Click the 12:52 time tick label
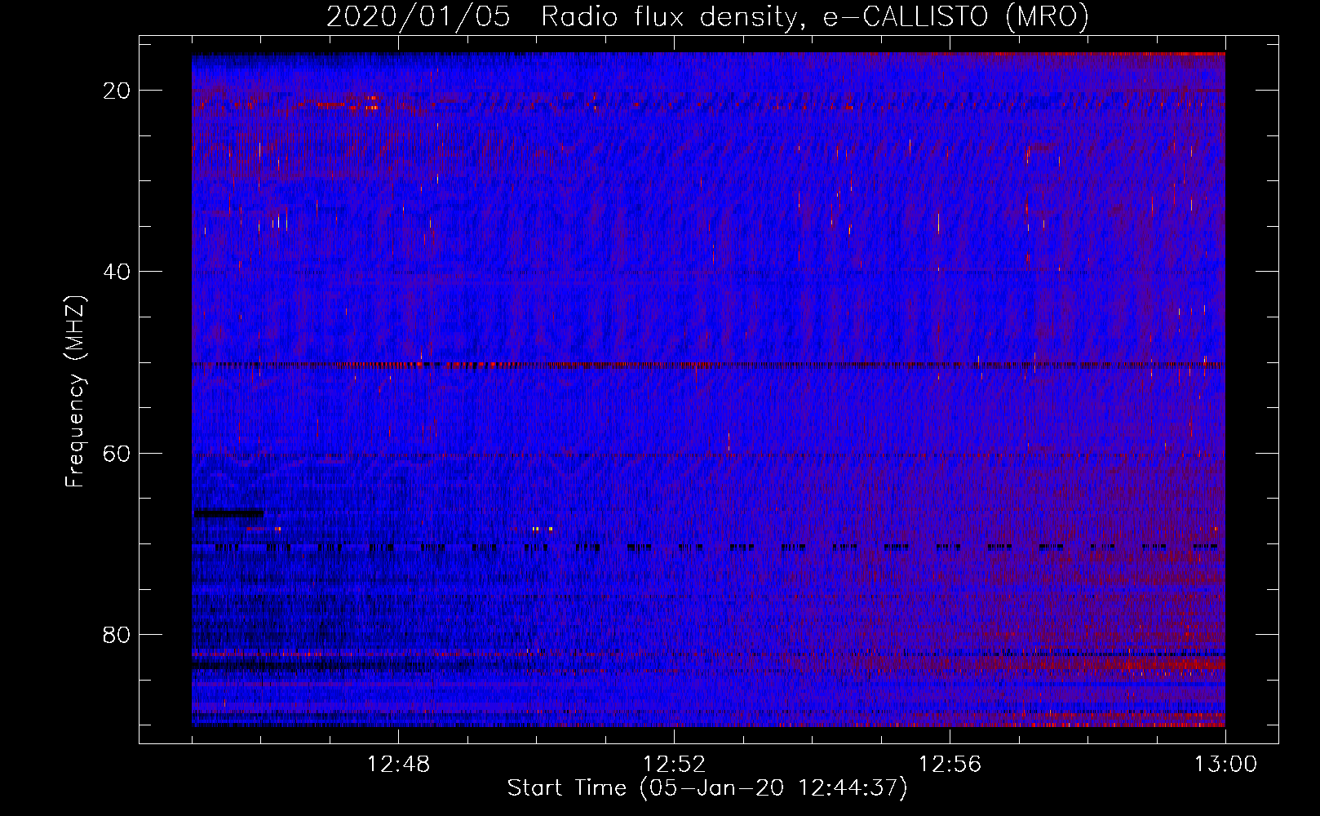This screenshot has height=816, width=1320. point(674,765)
